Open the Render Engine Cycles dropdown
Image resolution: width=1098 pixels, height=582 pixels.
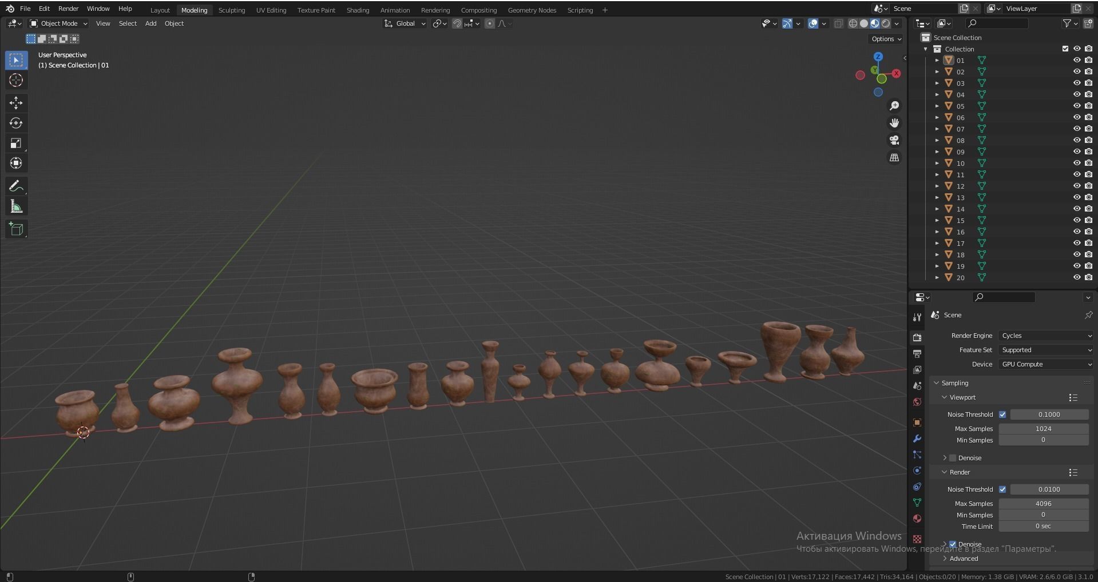click(1046, 336)
